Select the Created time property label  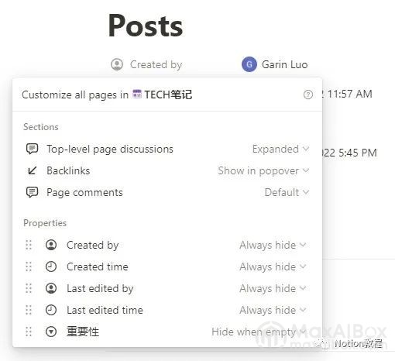[x=97, y=266]
